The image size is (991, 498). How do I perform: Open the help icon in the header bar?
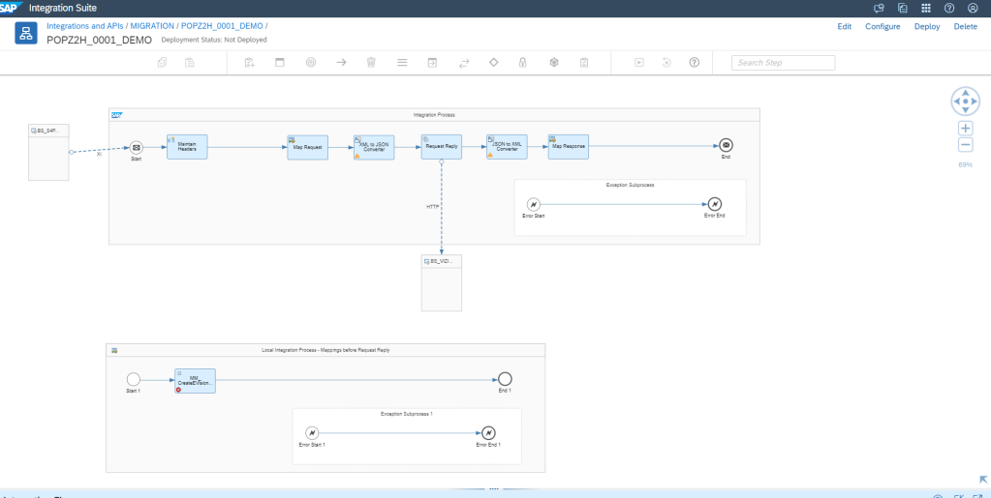pyautogui.click(x=948, y=8)
